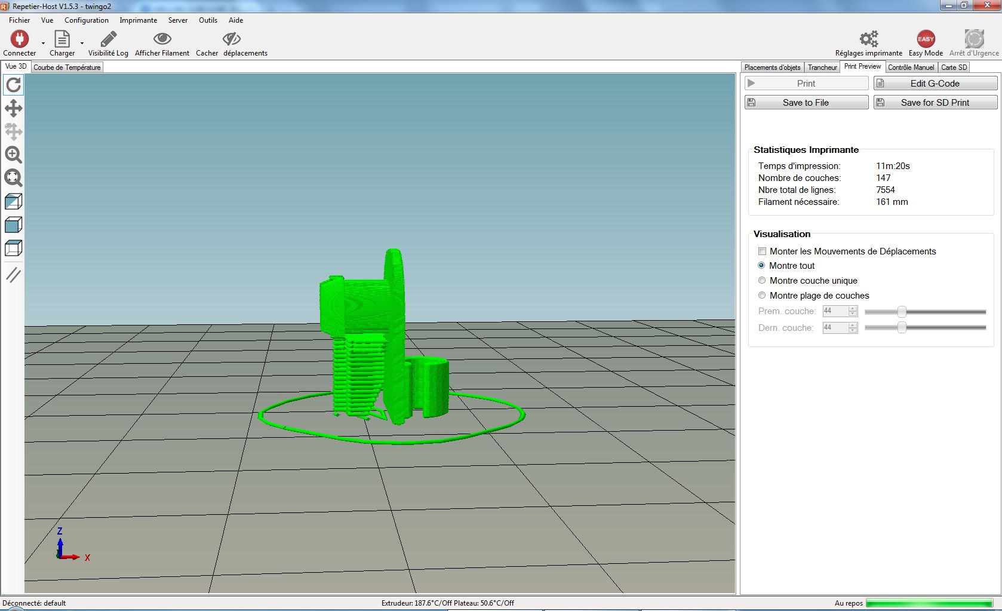Open the Contrôle Manuel tab

911,67
